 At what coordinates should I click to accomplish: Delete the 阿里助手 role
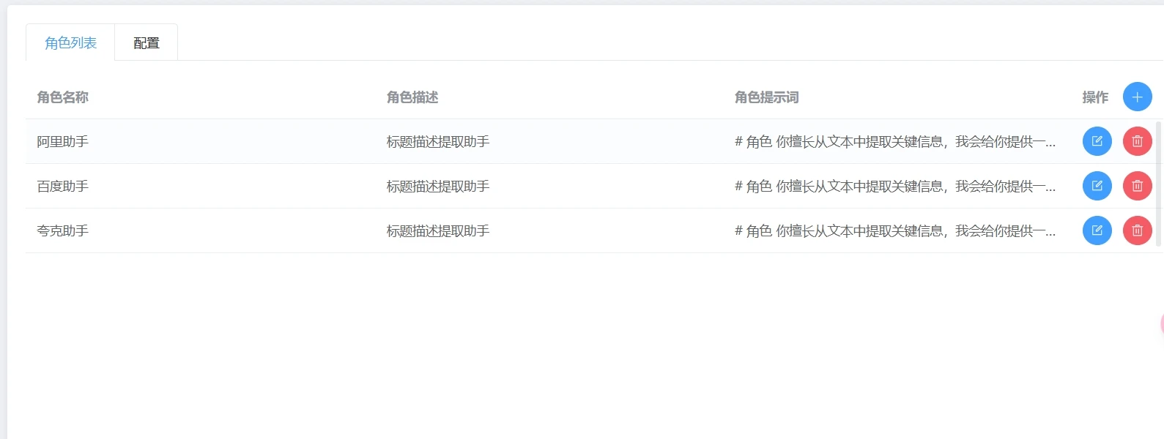point(1137,141)
